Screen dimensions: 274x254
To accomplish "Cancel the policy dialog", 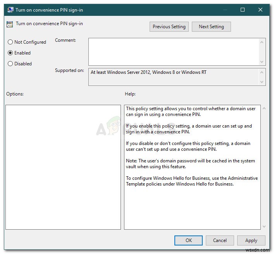I will pyautogui.click(x=220, y=240).
